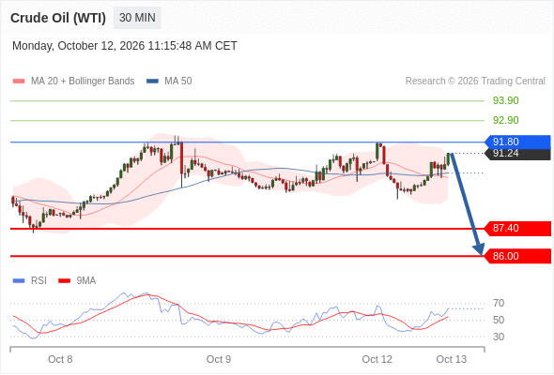Click the MA 20 + Bollinger Bands legend swatch
The image size is (554, 375).
19,82
